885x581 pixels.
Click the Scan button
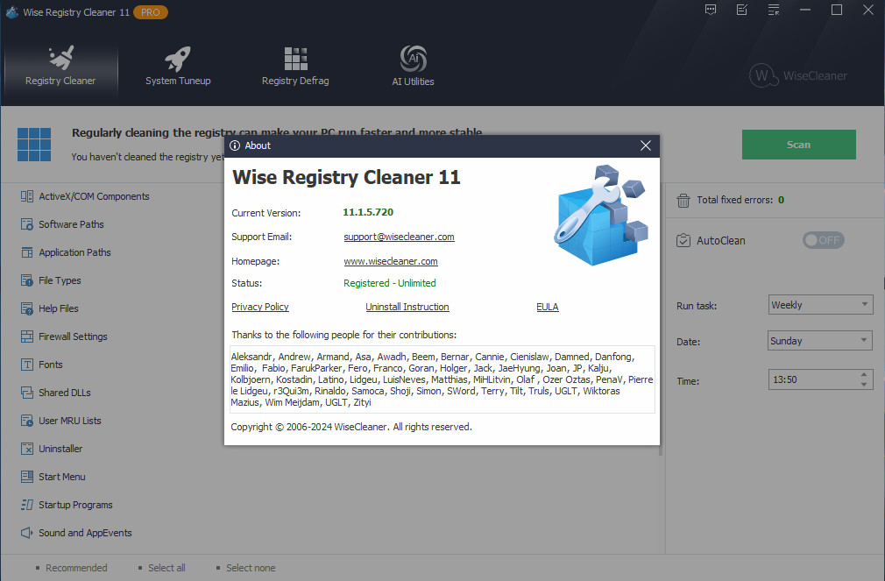point(798,145)
